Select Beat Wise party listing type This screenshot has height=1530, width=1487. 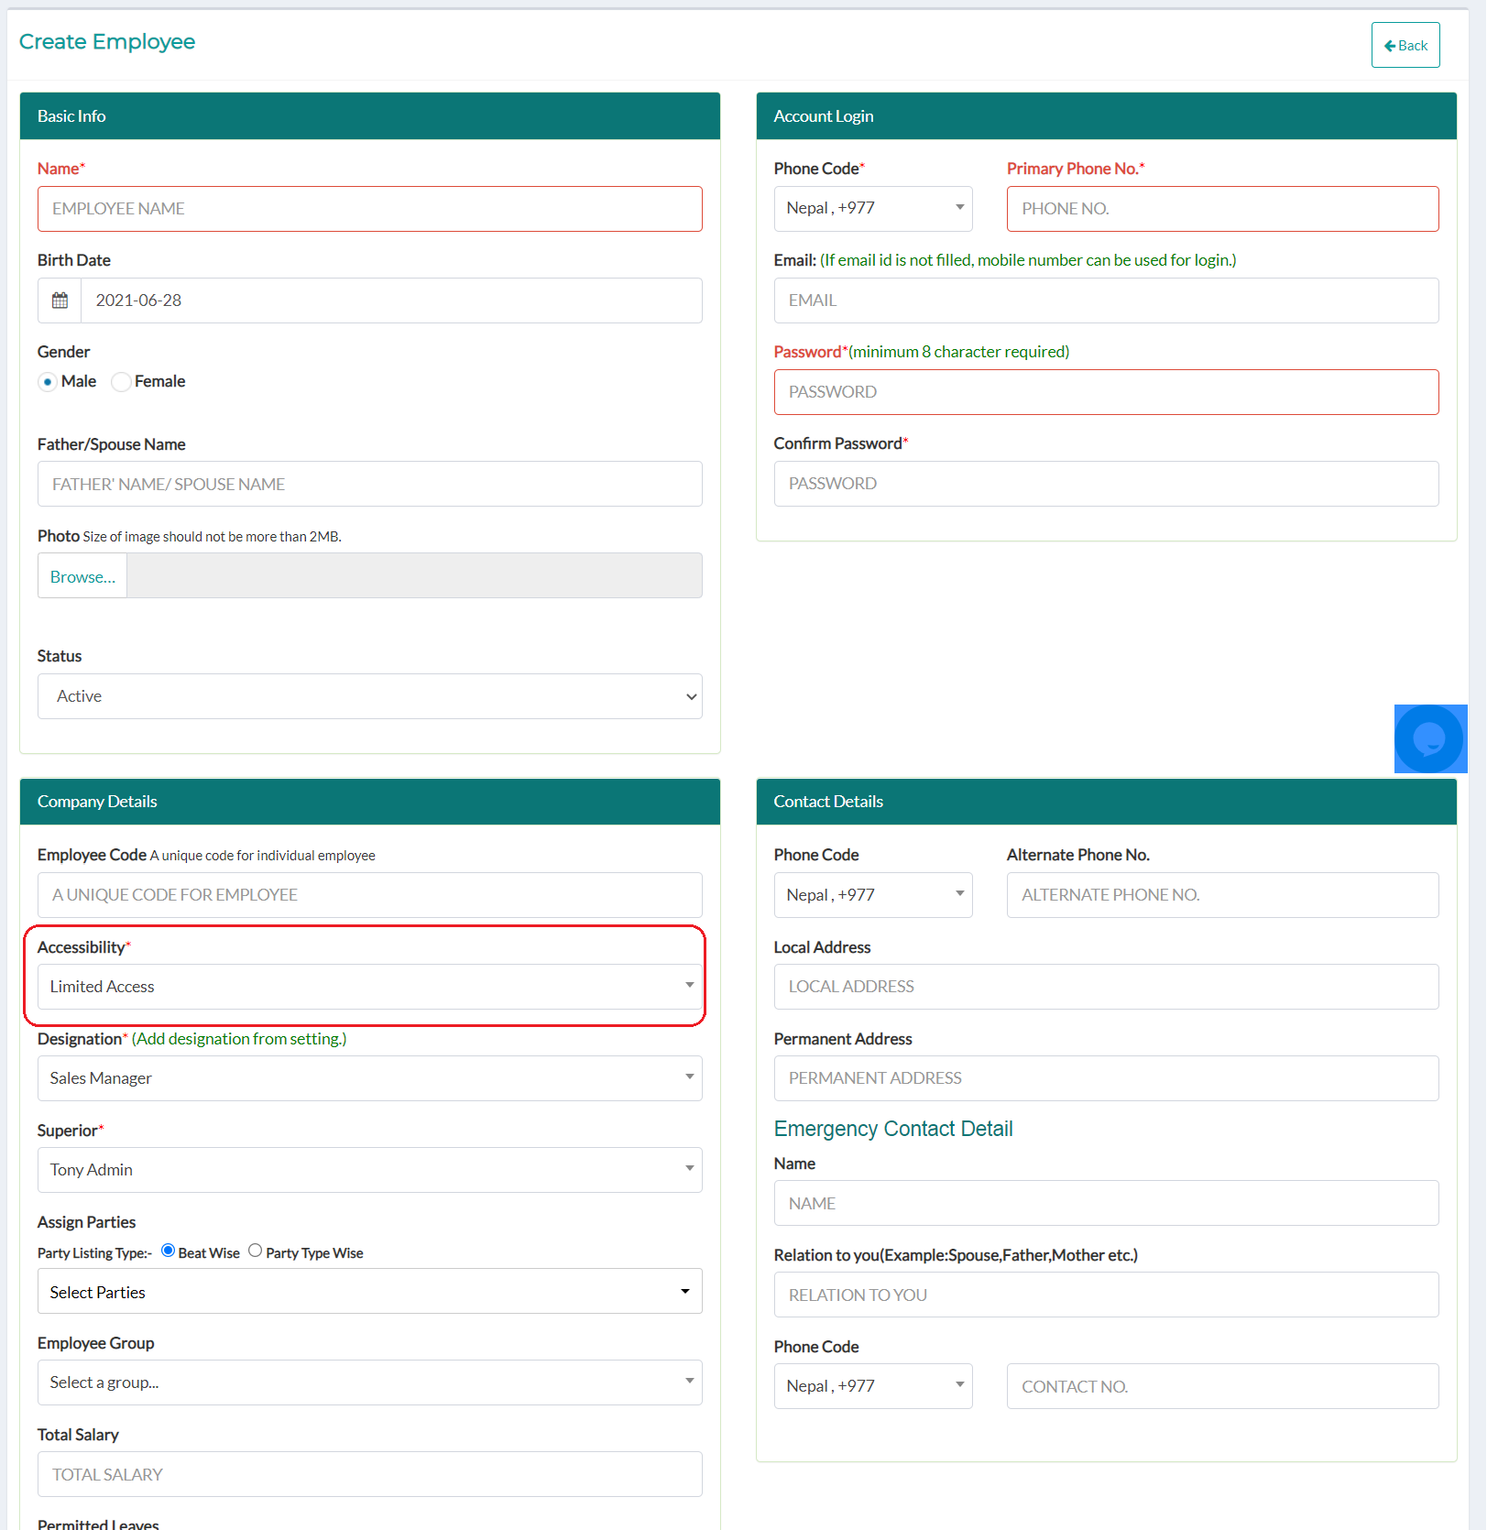[x=169, y=1251]
